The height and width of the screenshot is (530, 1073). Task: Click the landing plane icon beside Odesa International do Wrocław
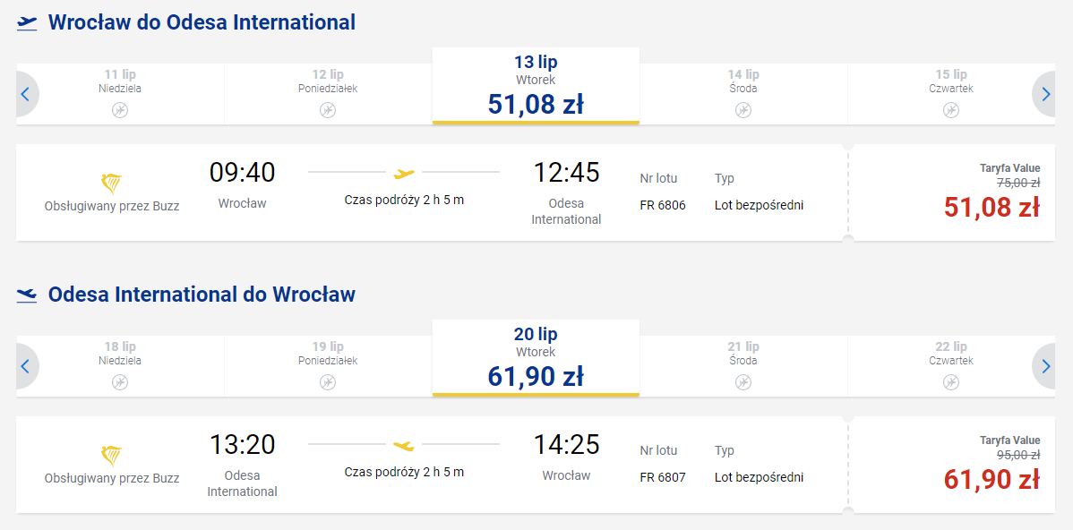coord(27,295)
